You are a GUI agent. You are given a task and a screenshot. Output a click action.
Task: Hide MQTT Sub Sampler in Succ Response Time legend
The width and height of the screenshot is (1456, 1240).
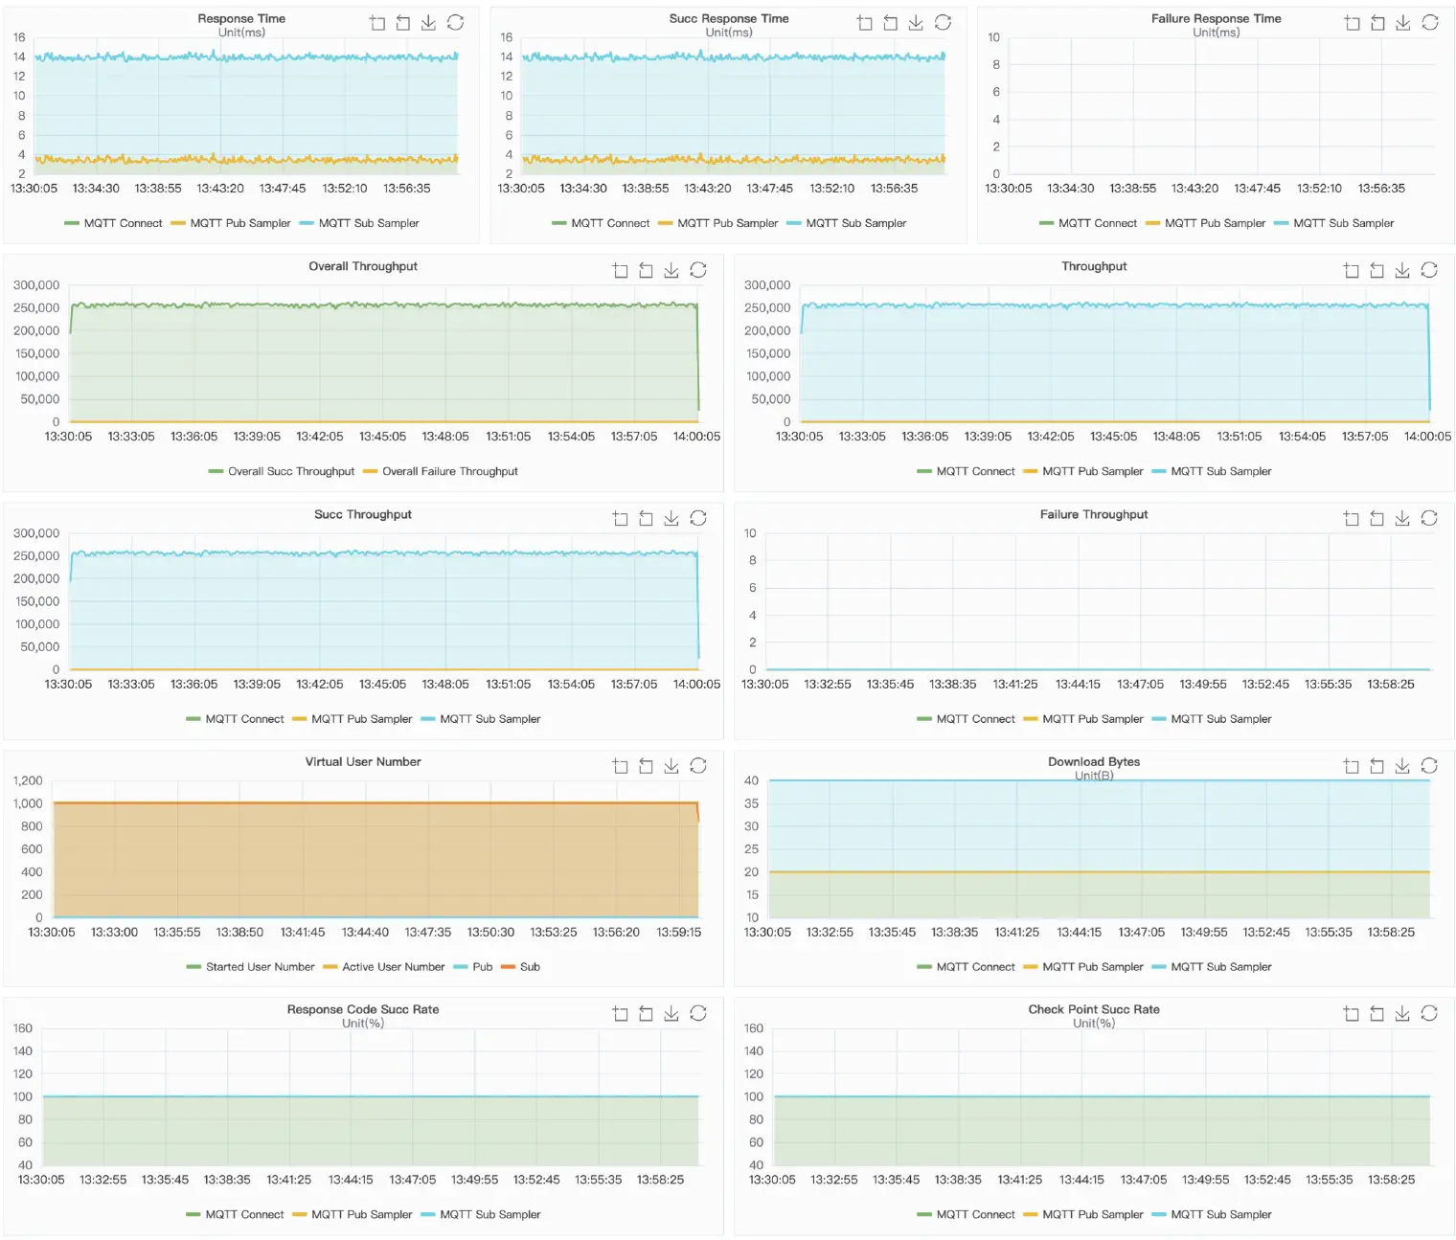click(x=847, y=223)
